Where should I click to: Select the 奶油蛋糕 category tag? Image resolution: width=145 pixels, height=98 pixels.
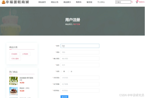(14, 54)
